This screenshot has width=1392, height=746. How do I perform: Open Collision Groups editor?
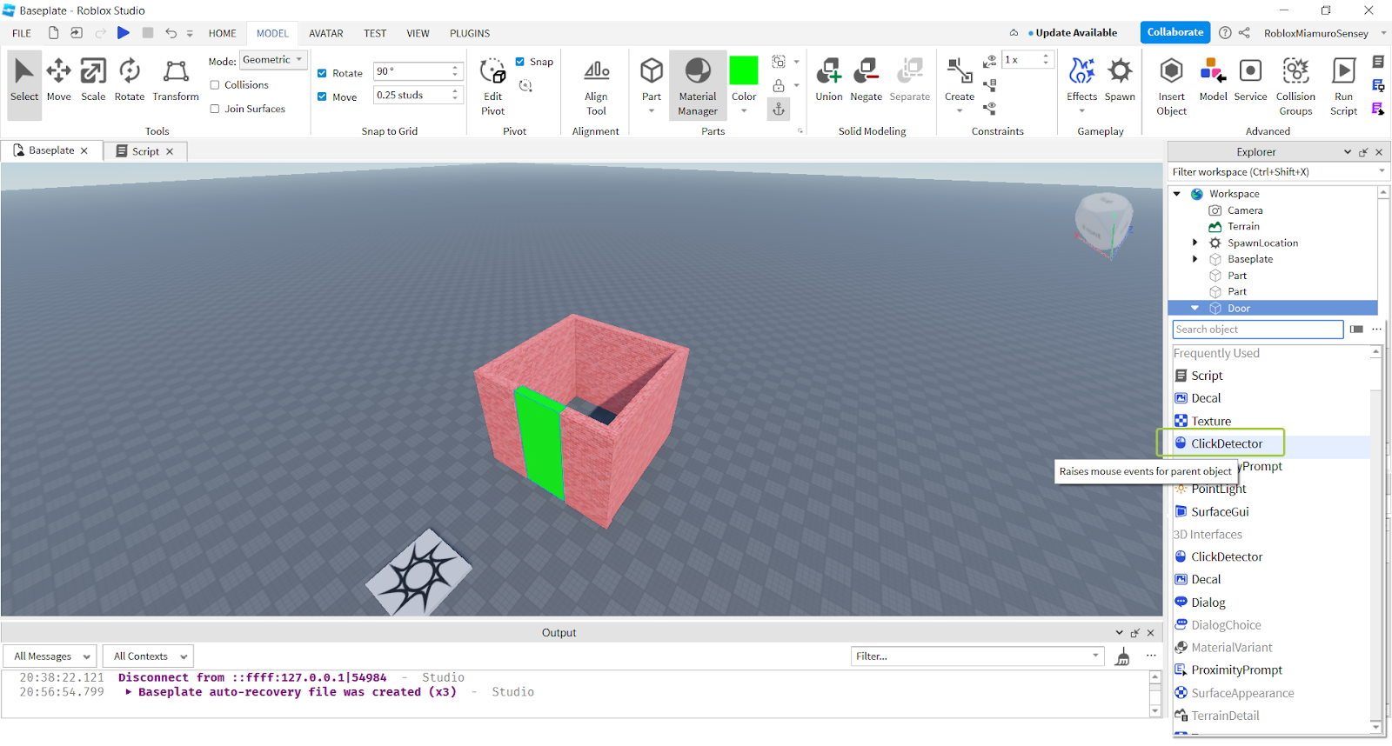pos(1295,85)
